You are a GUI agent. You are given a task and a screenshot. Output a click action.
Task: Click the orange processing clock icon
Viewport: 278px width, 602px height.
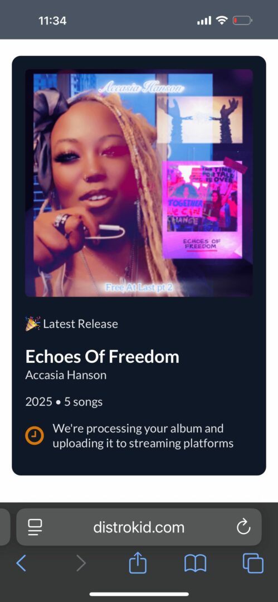pyautogui.click(x=34, y=435)
